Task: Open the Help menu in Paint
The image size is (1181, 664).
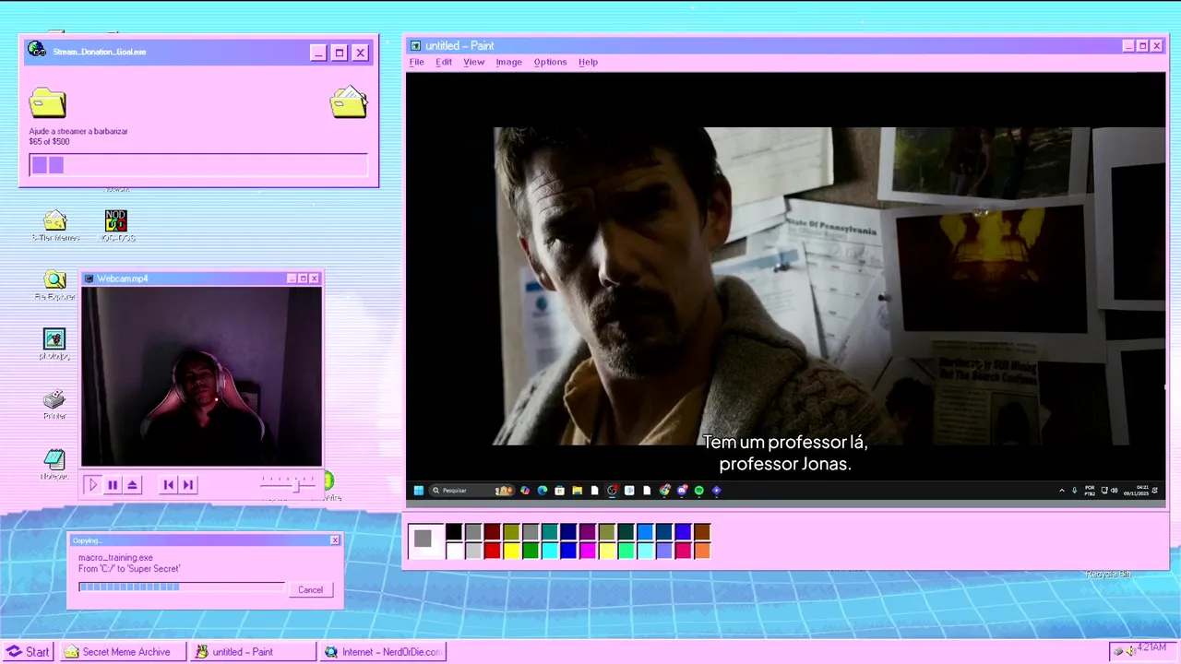Action: tap(588, 62)
